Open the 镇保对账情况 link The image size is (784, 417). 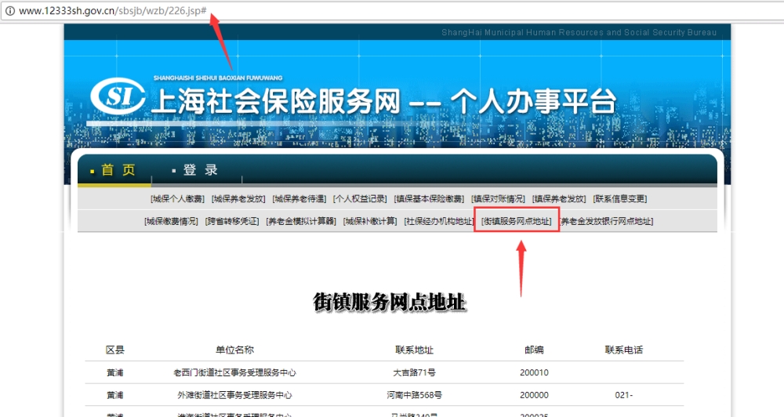(x=498, y=199)
